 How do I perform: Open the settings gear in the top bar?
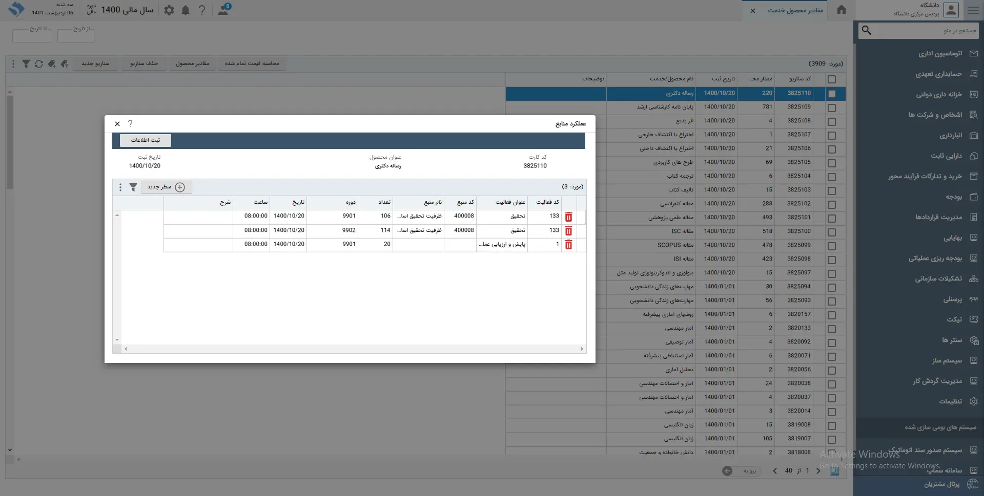169,10
